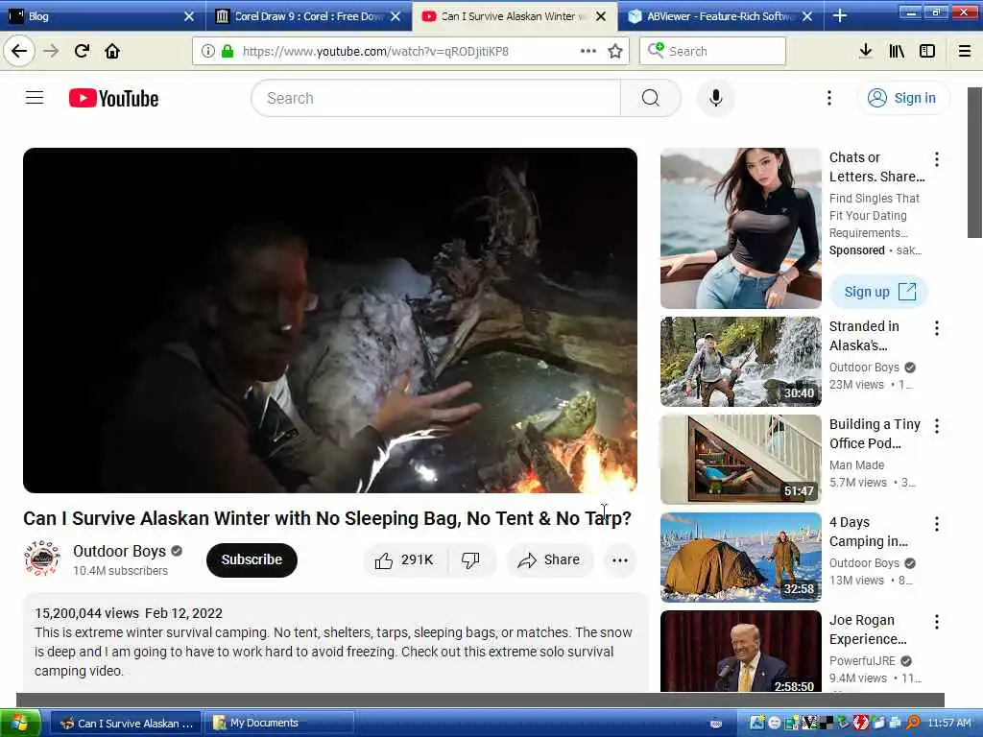
Task: Open the 51:47 Tiny Office Pod thumbnail
Action: (x=740, y=460)
